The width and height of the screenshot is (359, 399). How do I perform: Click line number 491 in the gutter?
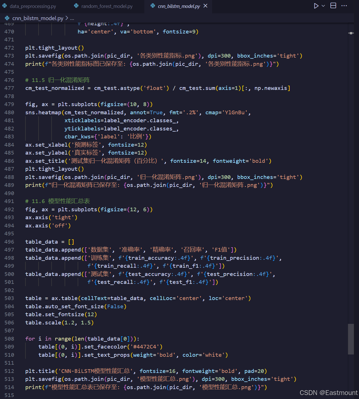(9, 201)
